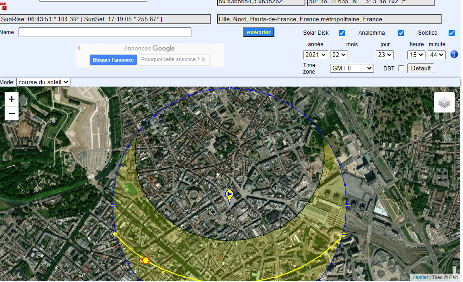The height and width of the screenshot is (282, 463).
Task: Open the année year dropdown
Action: [x=316, y=55]
